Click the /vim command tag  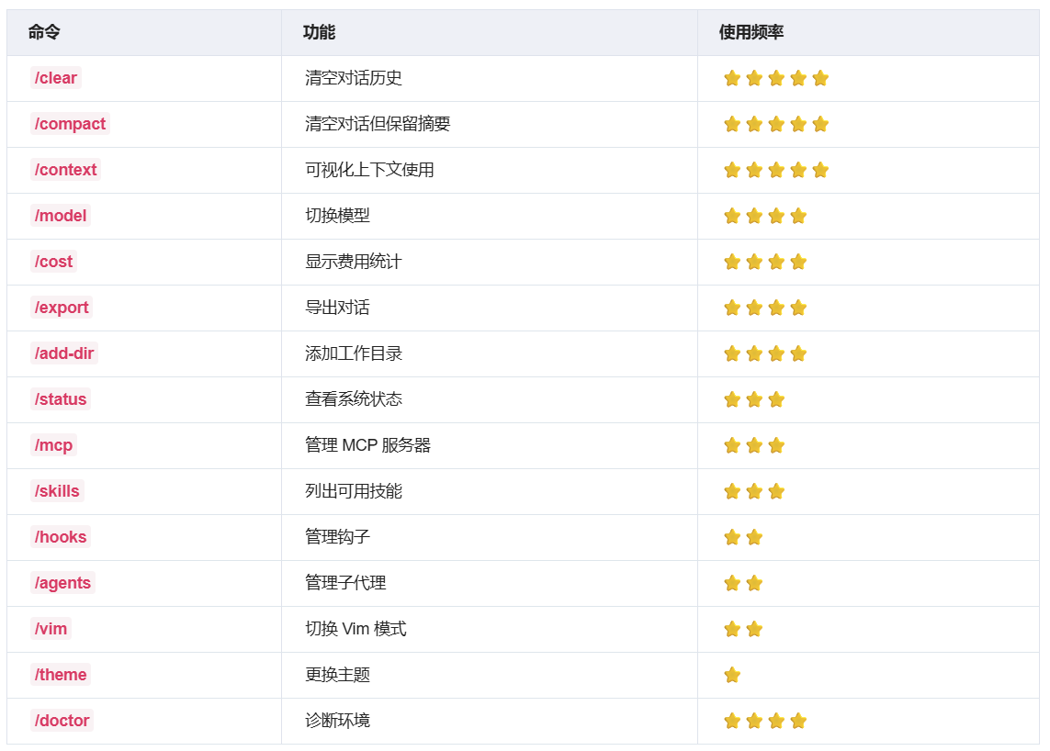51,629
